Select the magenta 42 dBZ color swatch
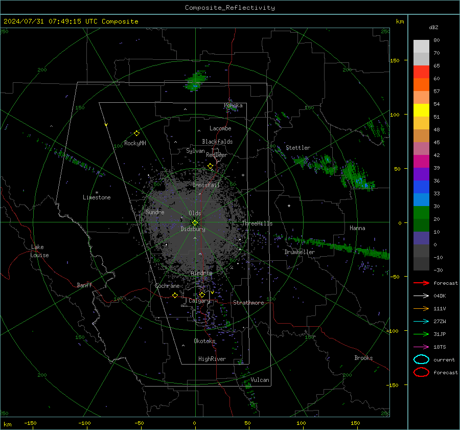This screenshot has width=460, height=430. 421,161
